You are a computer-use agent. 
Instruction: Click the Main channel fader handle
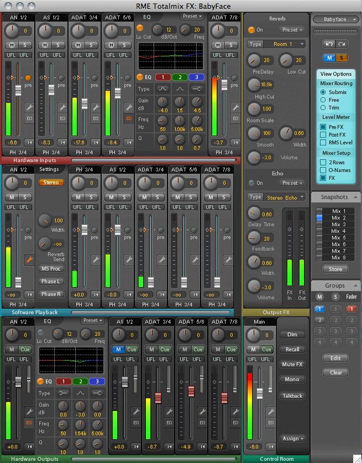point(260,393)
